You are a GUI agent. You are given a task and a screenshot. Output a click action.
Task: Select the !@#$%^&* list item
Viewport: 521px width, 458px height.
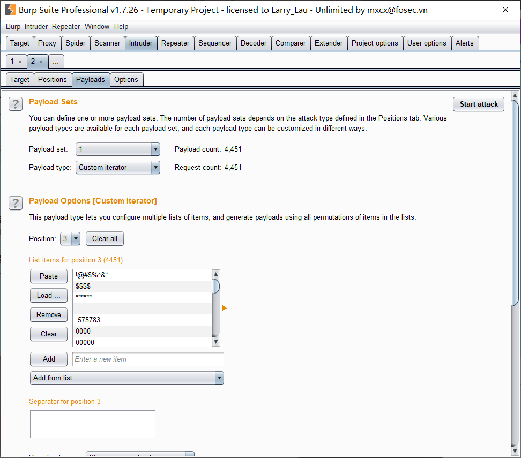tap(142, 275)
